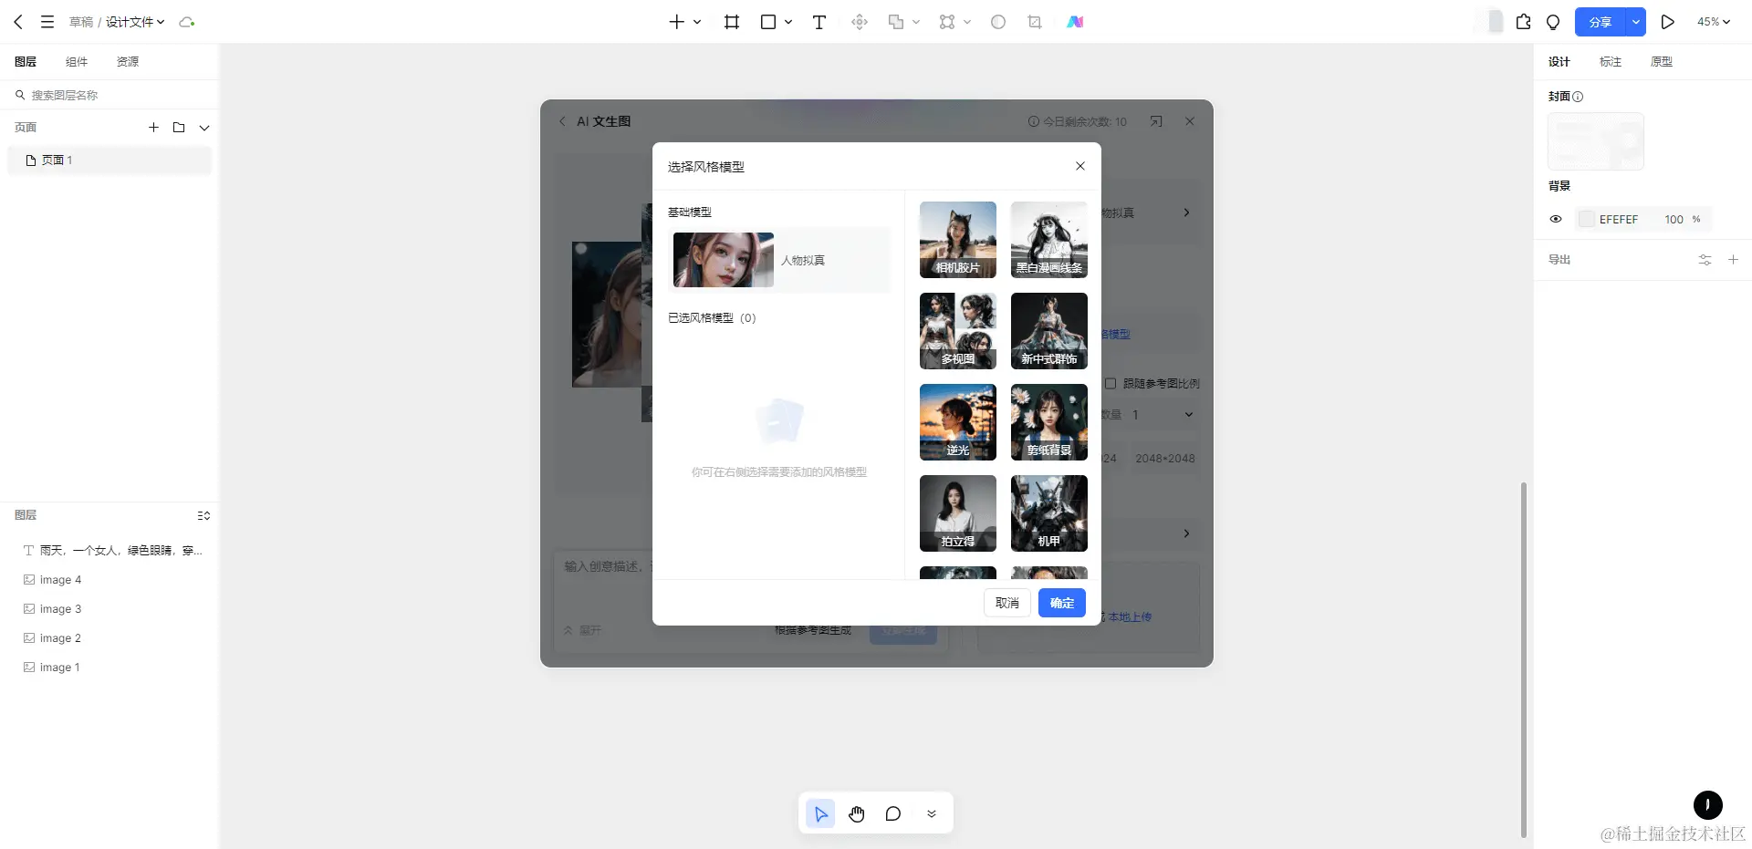Select the Rectangle shape tool
Image resolution: width=1752 pixels, height=849 pixels.
[x=767, y=22]
